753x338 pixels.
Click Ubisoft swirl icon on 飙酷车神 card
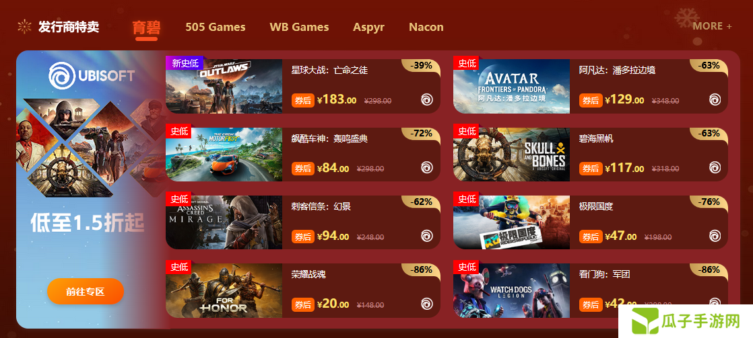(427, 167)
